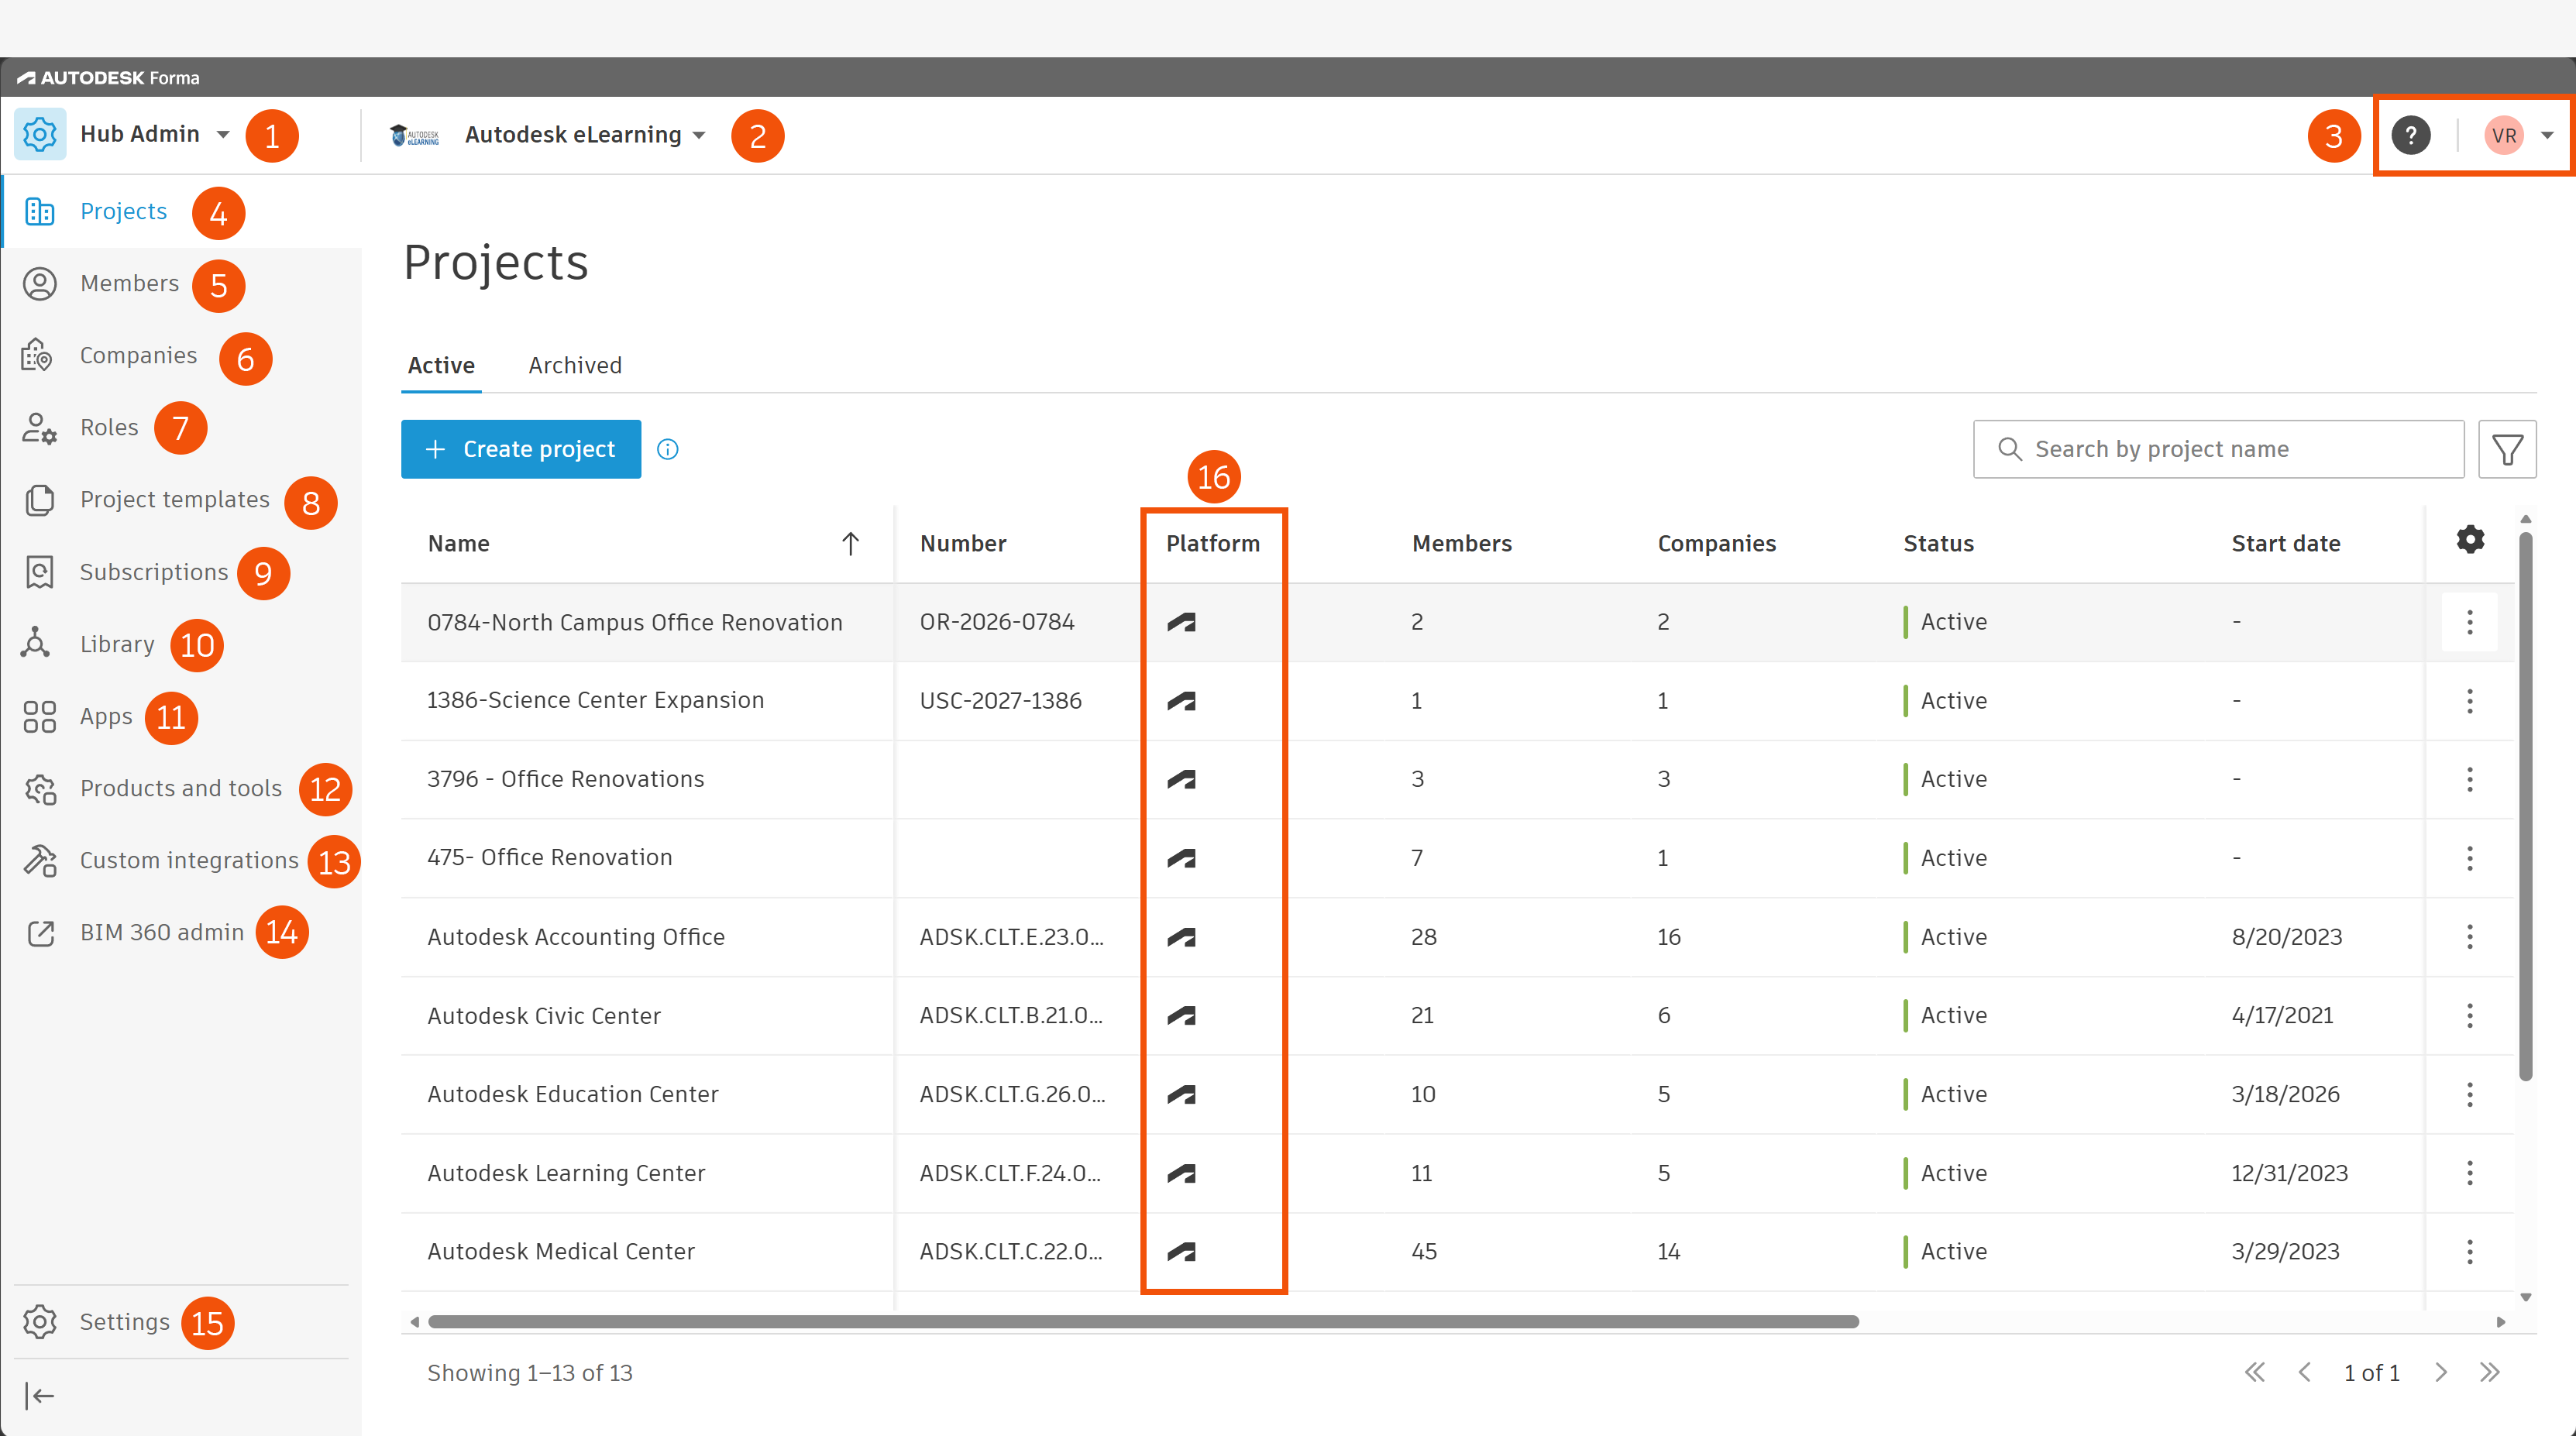Open project 1386-Science Center Expansion
Image resolution: width=2576 pixels, height=1436 pixels.
click(x=595, y=700)
